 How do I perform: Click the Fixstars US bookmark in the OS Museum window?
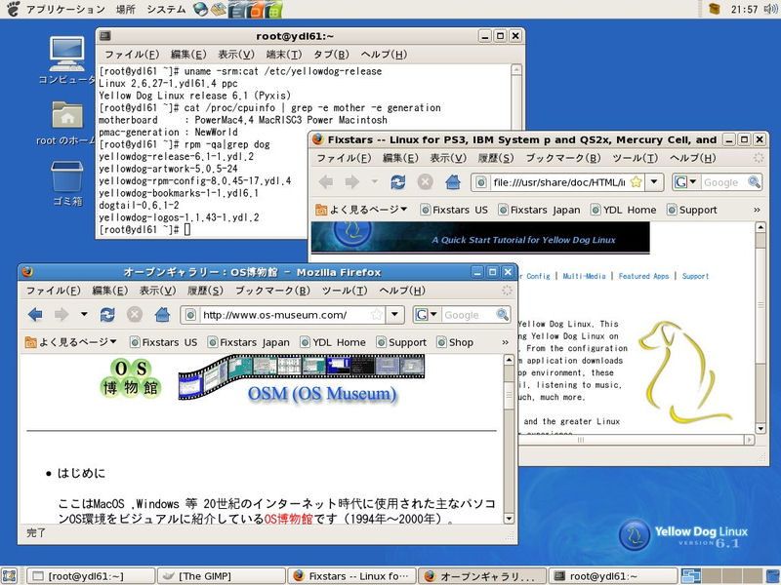163,342
